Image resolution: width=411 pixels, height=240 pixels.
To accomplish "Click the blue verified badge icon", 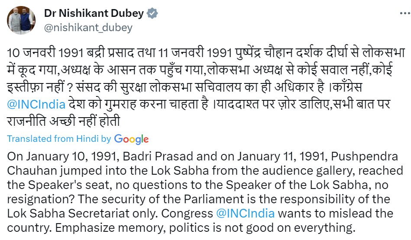I will point(152,13).
